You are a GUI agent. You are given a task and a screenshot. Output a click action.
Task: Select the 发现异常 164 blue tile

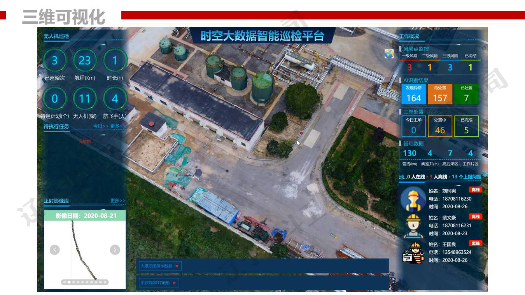[x=413, y=94]
